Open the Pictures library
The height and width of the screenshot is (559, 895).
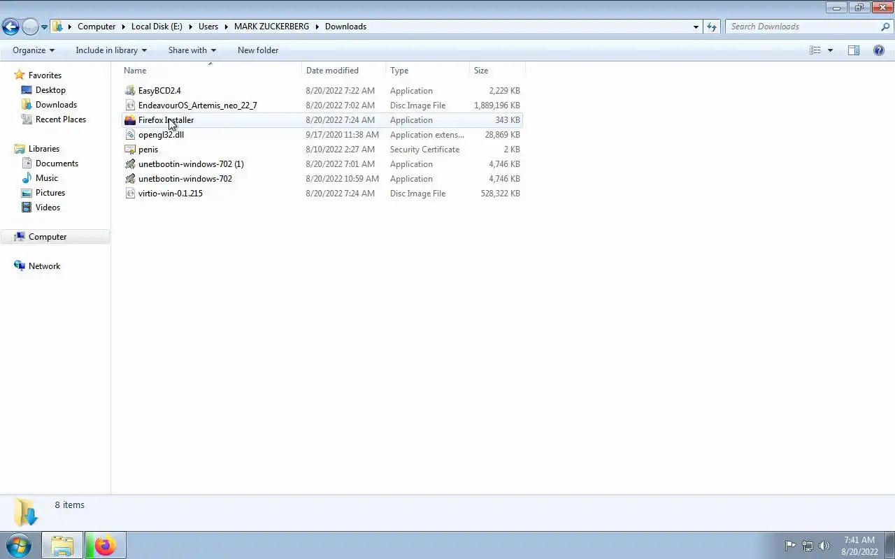[x=50, y=193]
